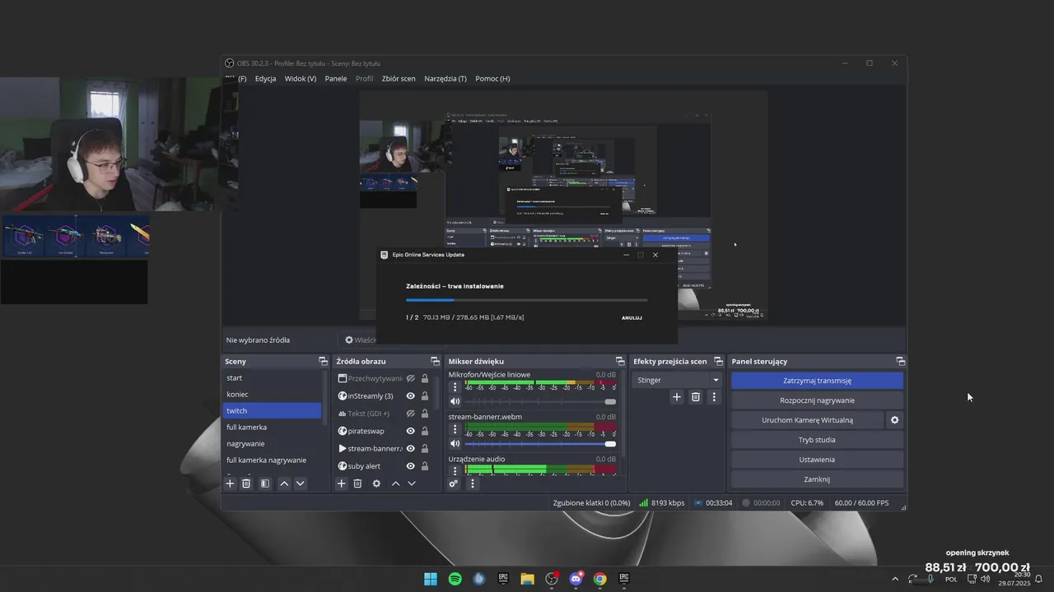This screenshot has height=592, width=1054.
Task: Remove selected scene with trash icon
Action: [246, 483]
